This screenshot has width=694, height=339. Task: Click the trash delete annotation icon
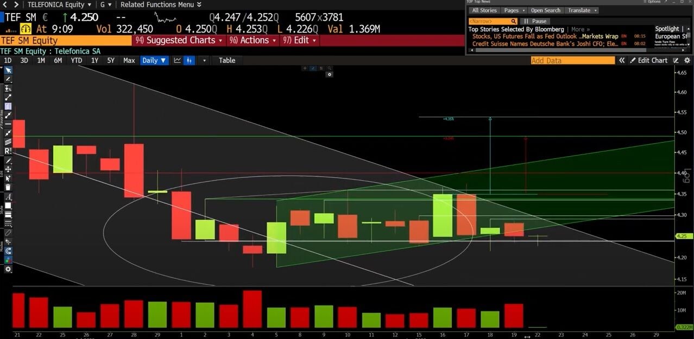pos(8,186)
